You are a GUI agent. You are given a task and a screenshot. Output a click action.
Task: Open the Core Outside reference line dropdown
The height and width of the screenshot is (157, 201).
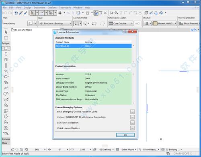(x=121, y=23)
